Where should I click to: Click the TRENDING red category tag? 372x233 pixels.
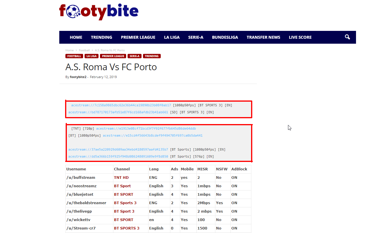[152, 56]
